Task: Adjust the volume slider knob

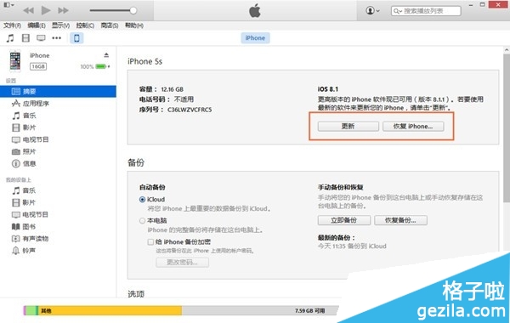Action: coord(133,10)
